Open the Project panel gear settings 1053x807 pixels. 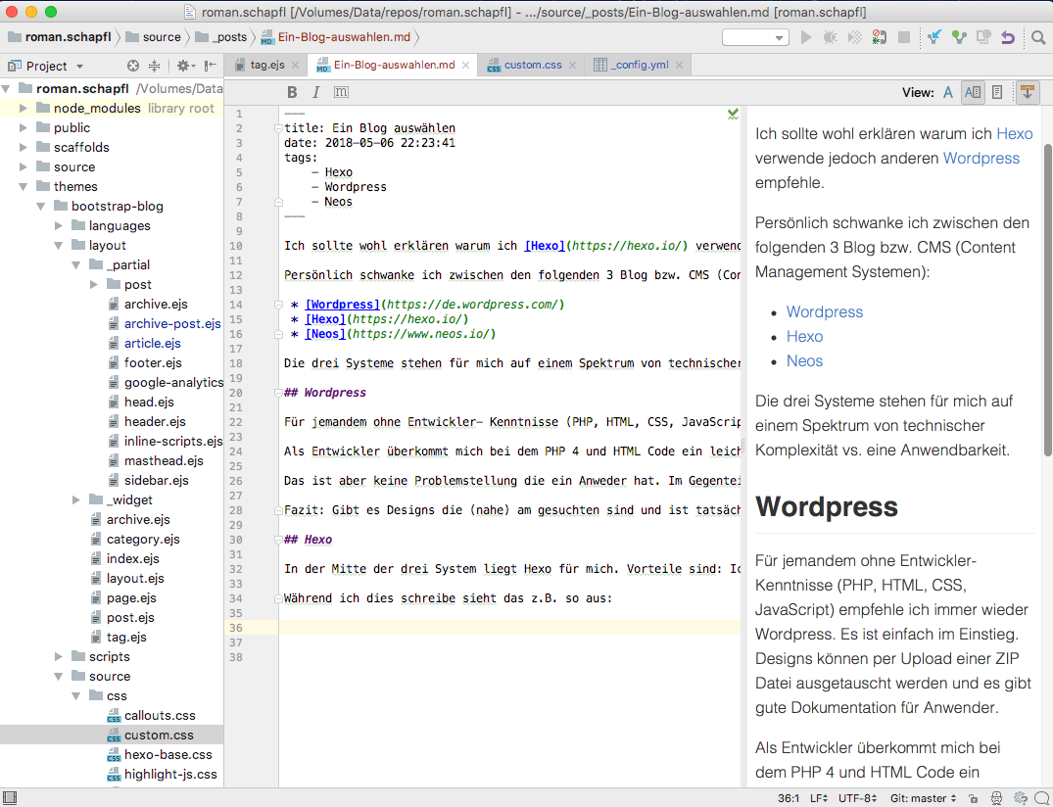tap(185, 66)
